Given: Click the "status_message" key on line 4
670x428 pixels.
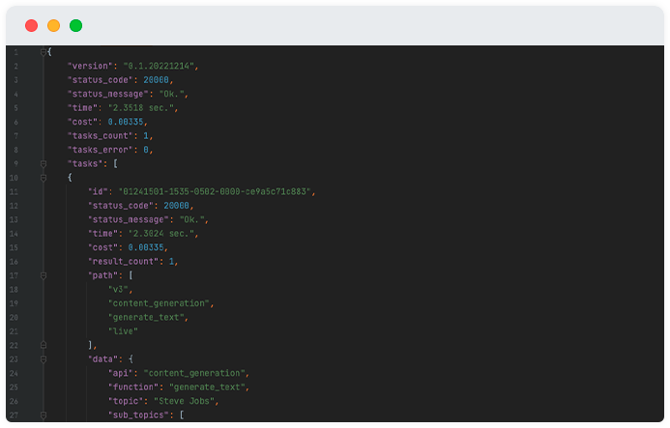Looking at the screenshot, I should [x=107, y=94].
